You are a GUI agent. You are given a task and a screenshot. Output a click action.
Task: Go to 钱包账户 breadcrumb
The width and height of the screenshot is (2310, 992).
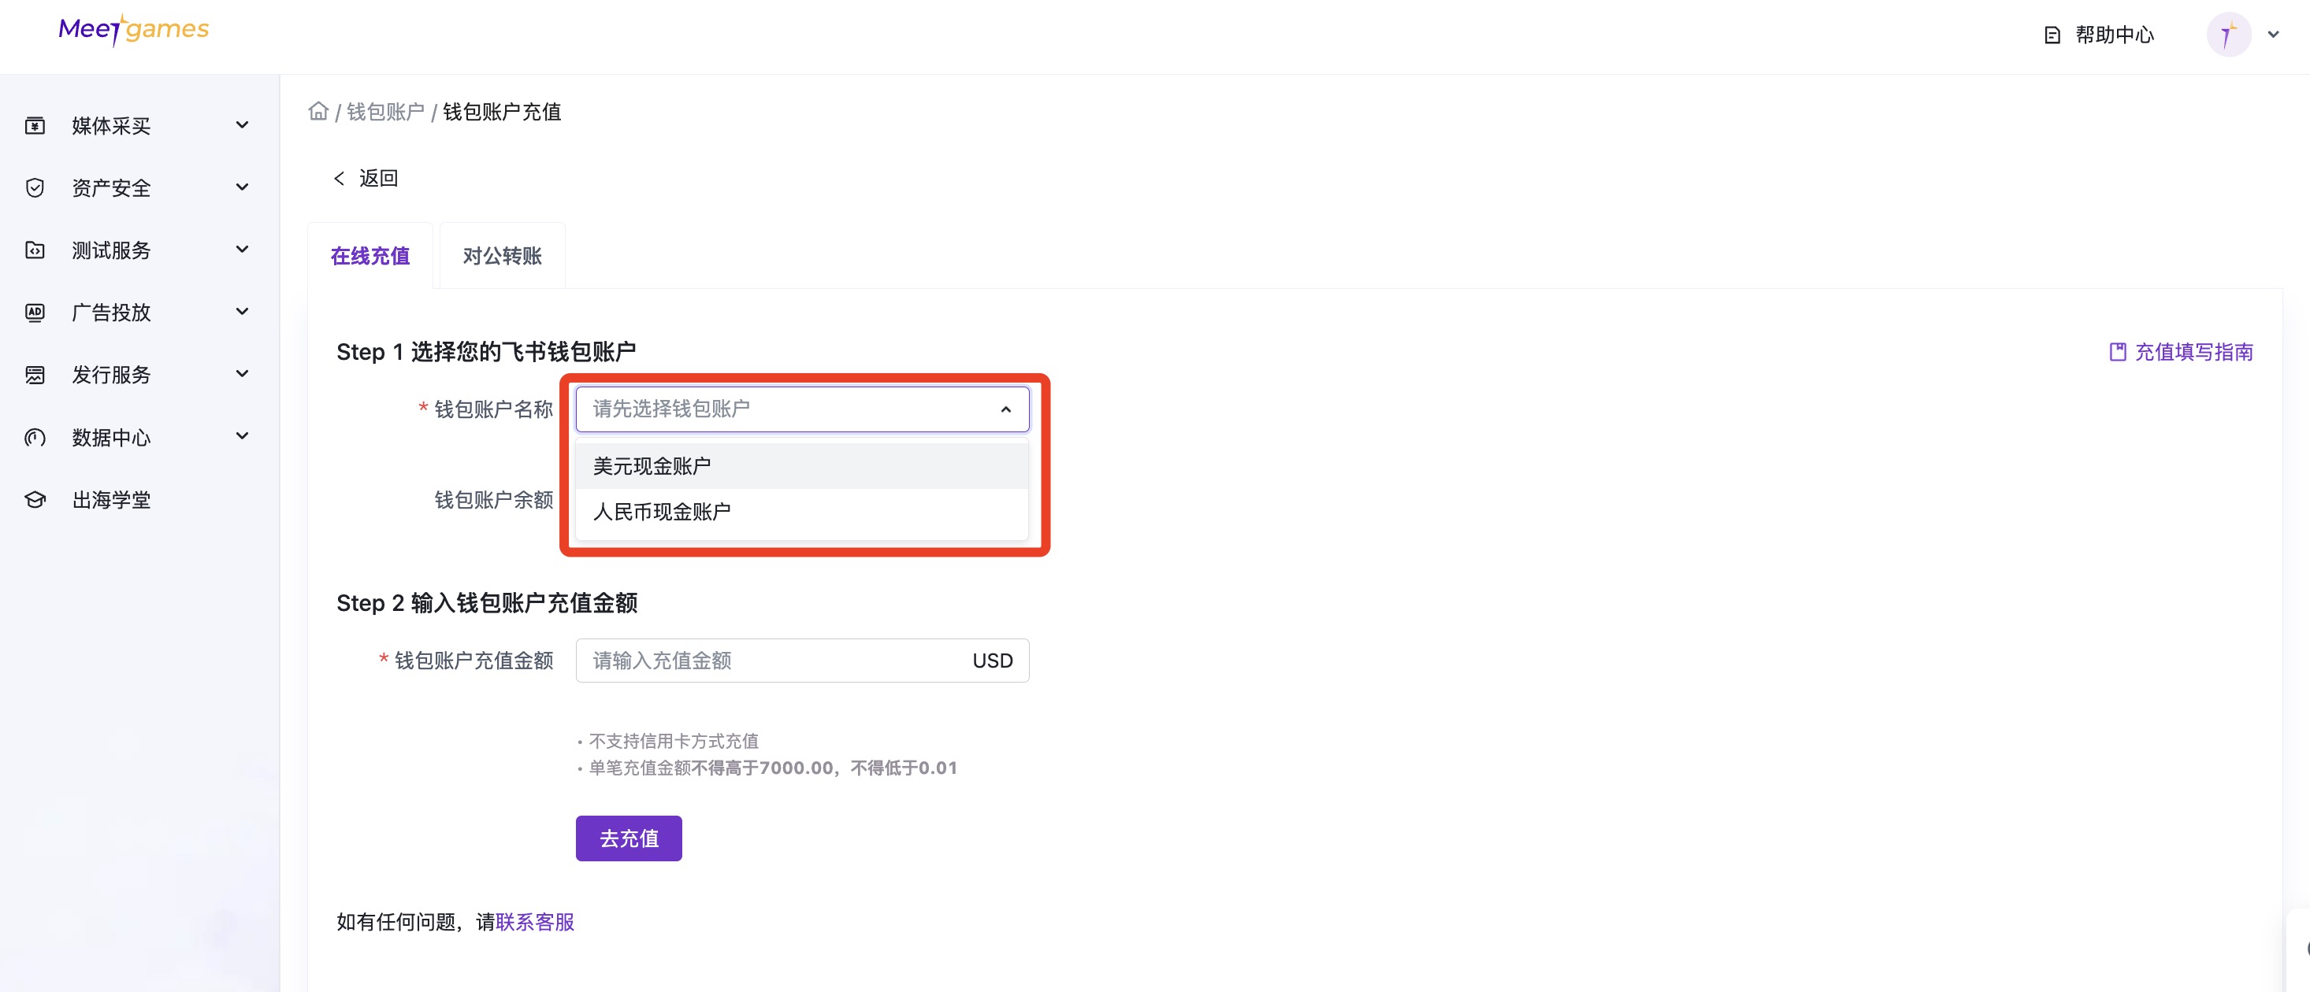pyautogui.click(x=385, y=112)
